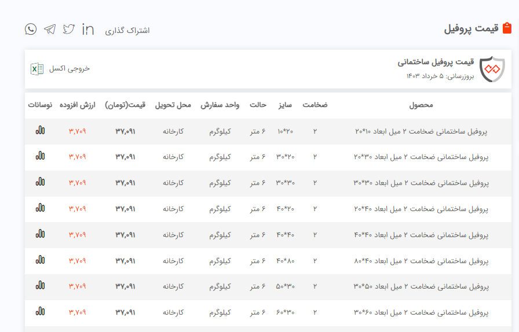Click the red clipboard icon by قیمت پروفیل

[507, 28]
